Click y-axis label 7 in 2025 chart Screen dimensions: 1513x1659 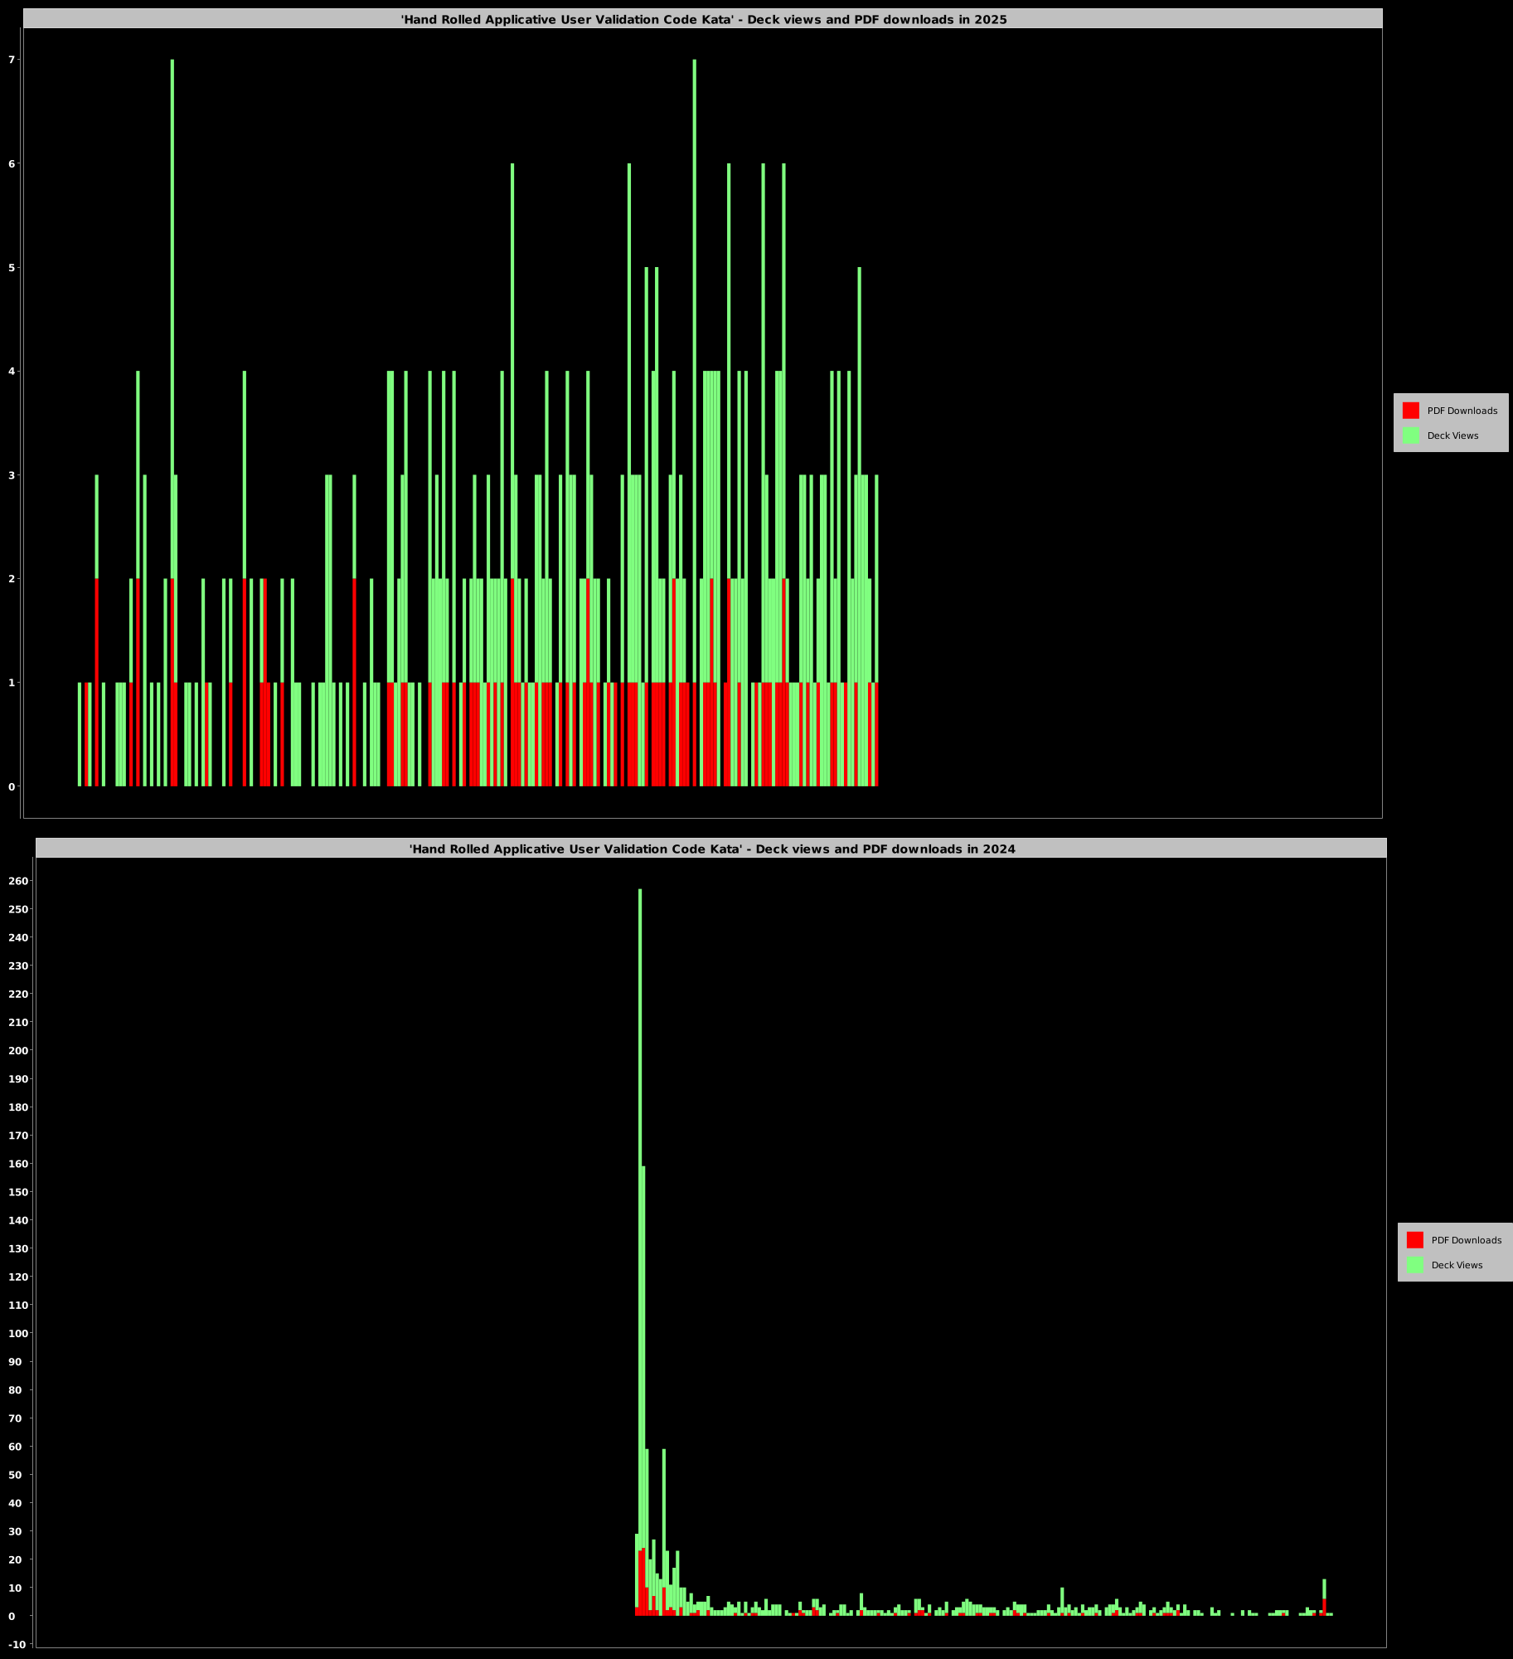point(12,60)
